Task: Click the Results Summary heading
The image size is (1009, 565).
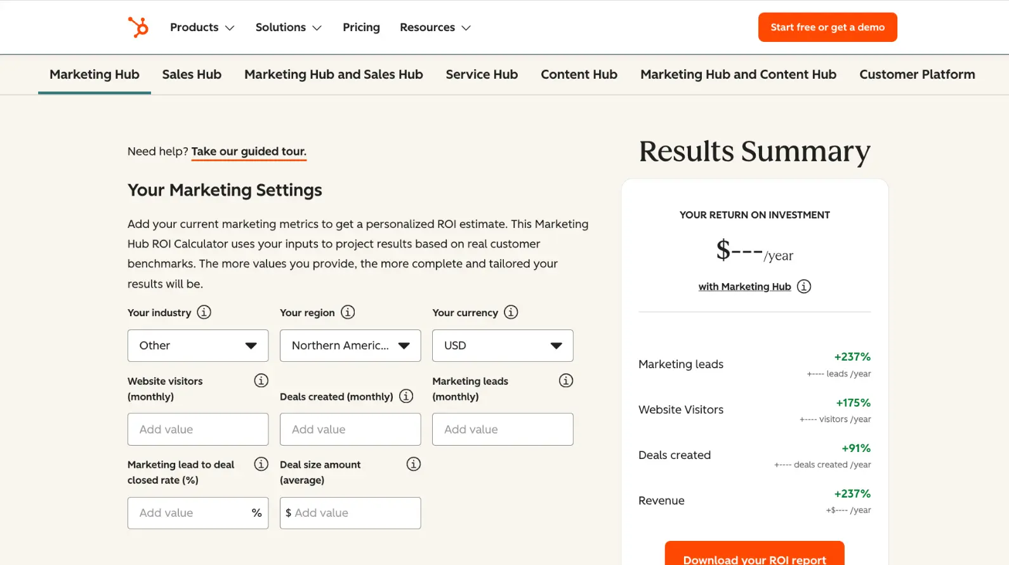Action: click(755, 151)
